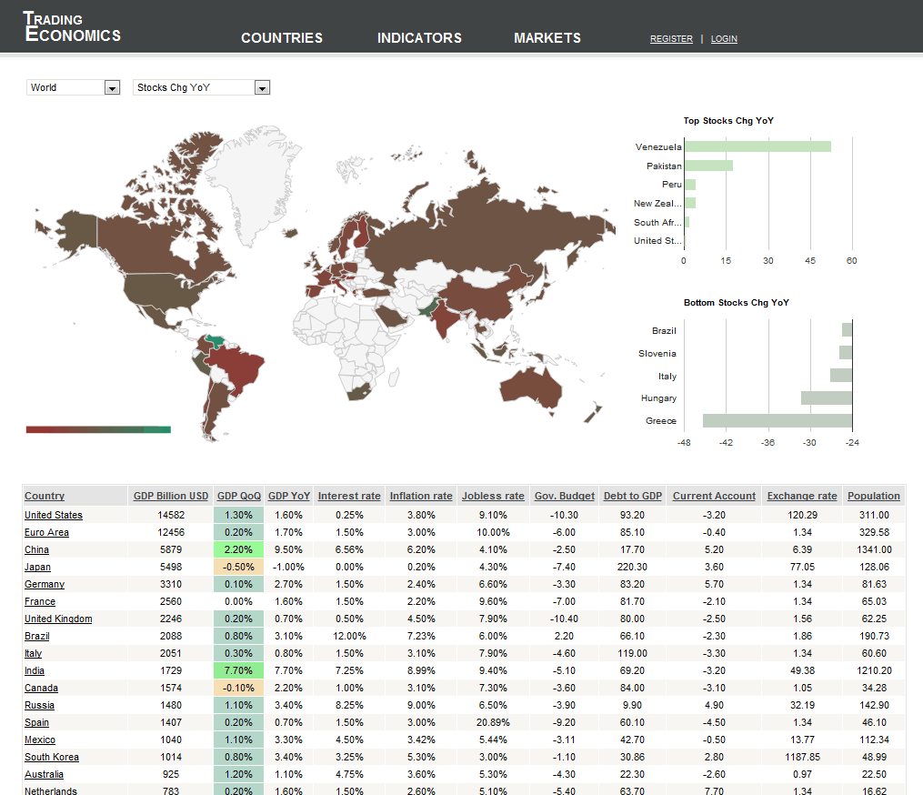Sort table by Inflation rate header
923x795 pixels.
421,496
